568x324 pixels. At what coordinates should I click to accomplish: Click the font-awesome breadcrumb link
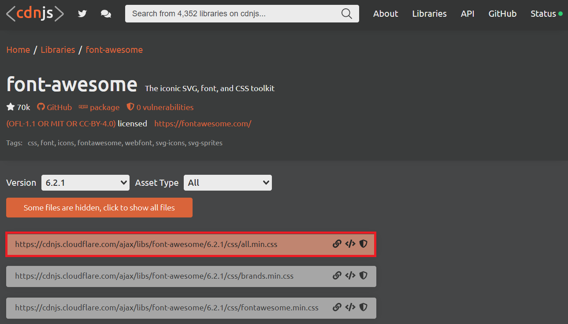(114, 50)
